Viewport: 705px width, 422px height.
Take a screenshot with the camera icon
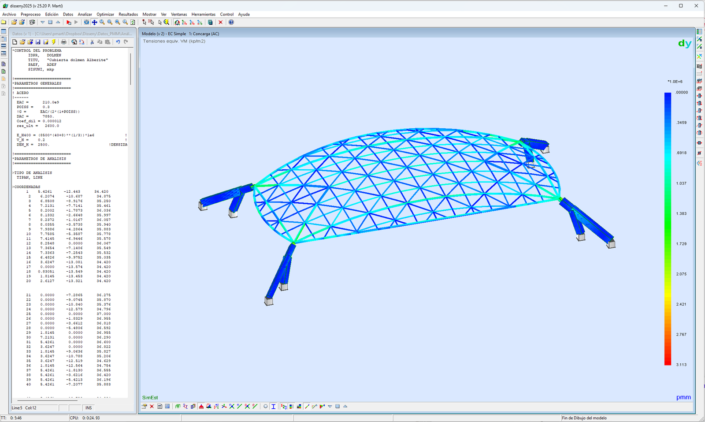coord(32,22)
